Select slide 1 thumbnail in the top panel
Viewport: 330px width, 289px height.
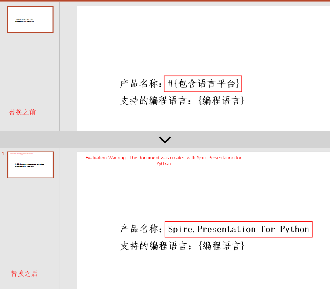(30, 19)
